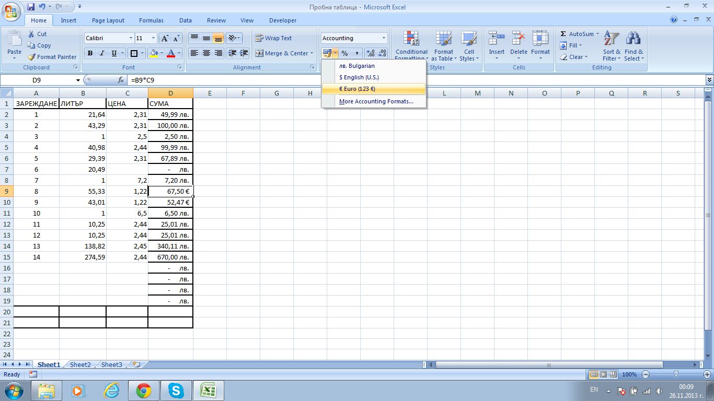Increase indent in Alignment group

click(243, 53)
